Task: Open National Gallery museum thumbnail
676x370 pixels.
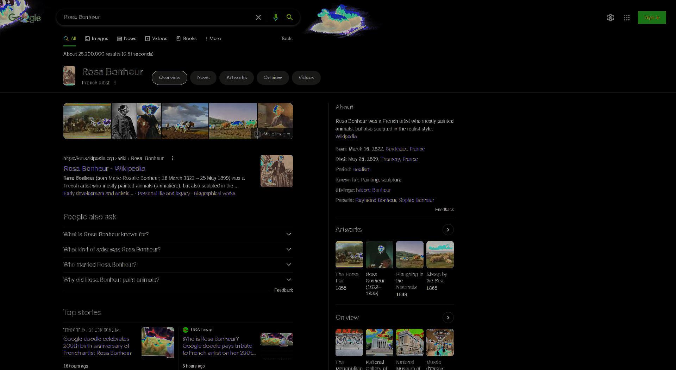Action: [379, 343]
